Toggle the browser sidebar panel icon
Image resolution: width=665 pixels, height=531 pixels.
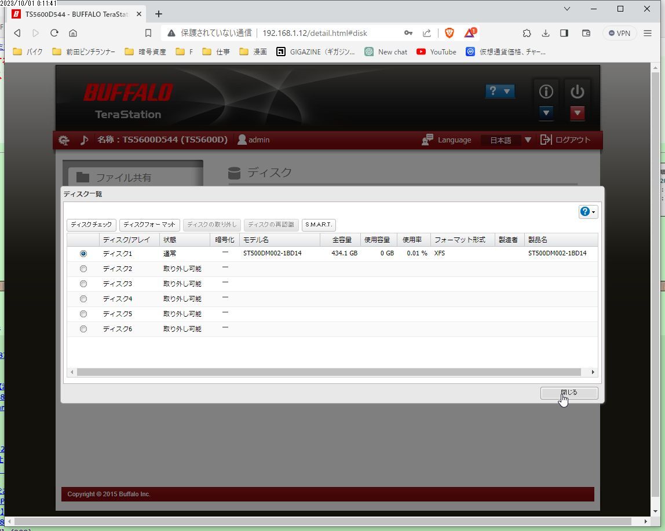[x=564, y=33]
